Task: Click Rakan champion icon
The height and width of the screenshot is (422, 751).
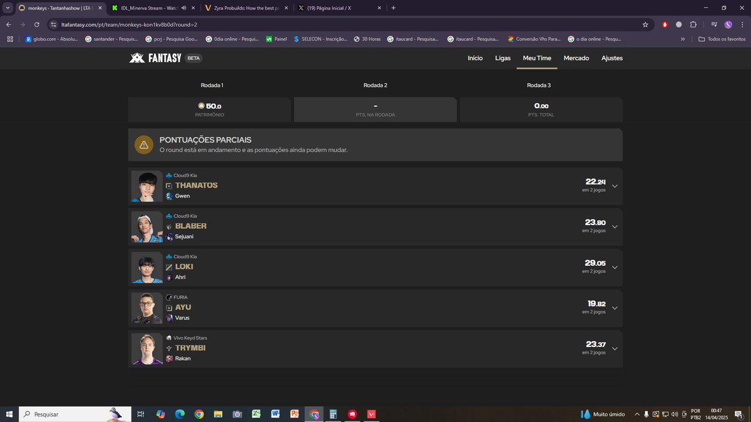Action: tap(169, 358)
